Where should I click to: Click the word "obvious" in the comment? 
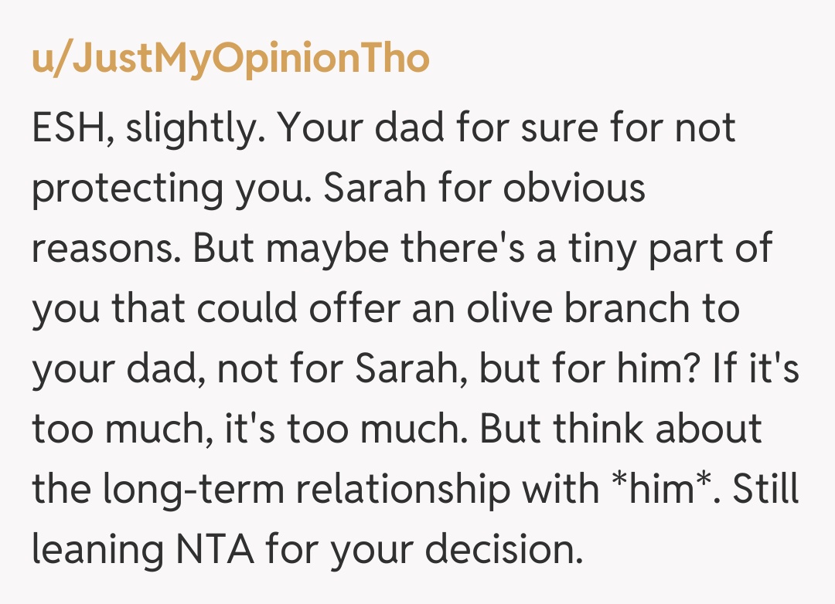[572, 188]
